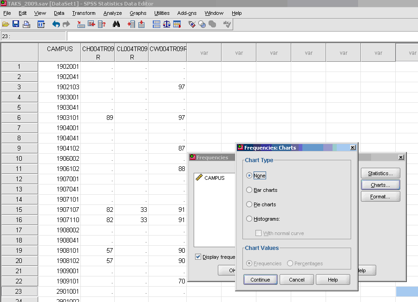Click Help in Frequencies: Charts dialog
Image resolution: width=418 pixels, height=302 pixels.
point(333,280)
